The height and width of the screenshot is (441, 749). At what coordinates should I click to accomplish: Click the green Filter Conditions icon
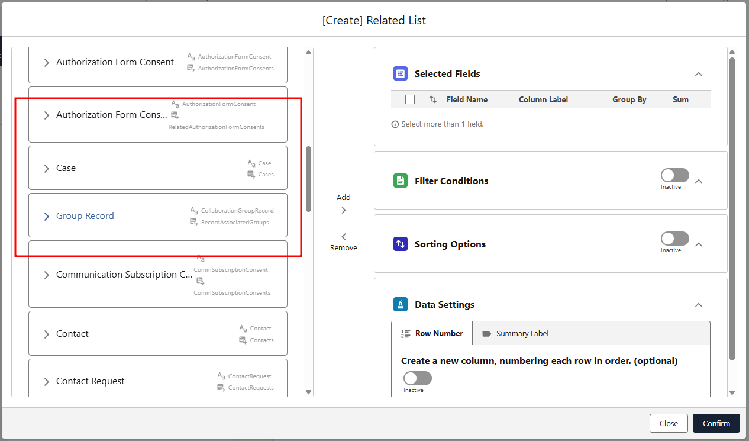coord(401,181)
